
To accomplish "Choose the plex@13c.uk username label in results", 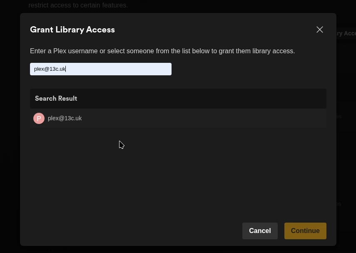I will pyautogui.click(x=65, y=118).
